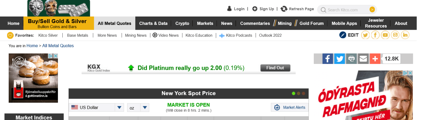Click the Refresh Page icon
The width and height of the screenshot is (422, 120).
tap(284, 9)
